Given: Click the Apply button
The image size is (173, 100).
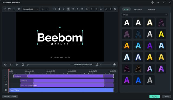Looking at the screenshot, I should point(154,96).
